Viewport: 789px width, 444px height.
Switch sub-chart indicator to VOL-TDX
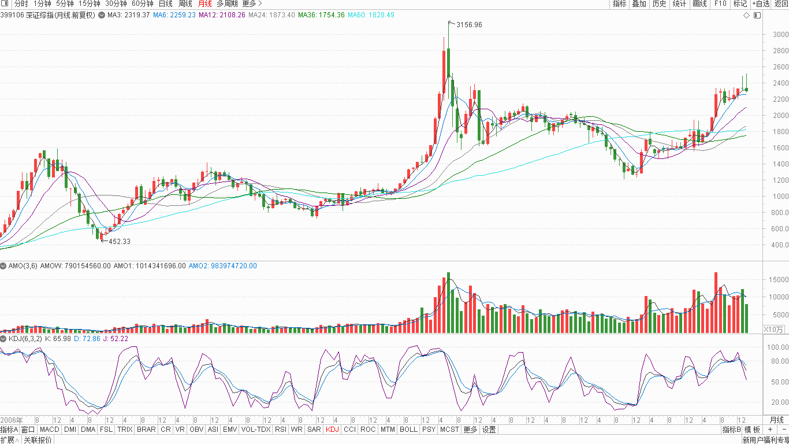pyautogui.click(x=256, y=430)
